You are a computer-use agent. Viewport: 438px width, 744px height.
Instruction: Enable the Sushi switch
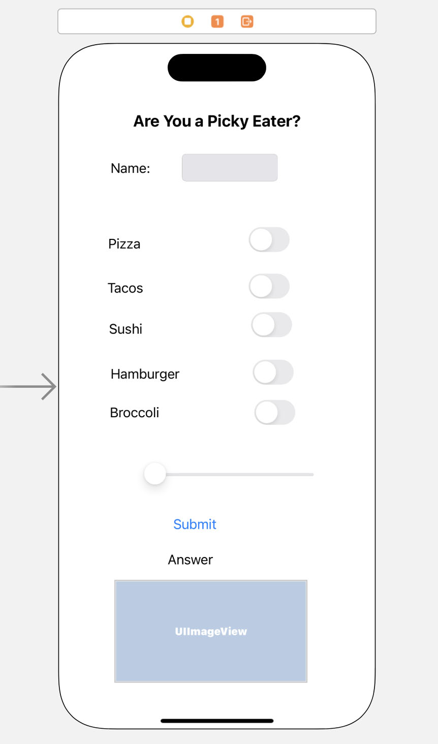click(271, 325)
